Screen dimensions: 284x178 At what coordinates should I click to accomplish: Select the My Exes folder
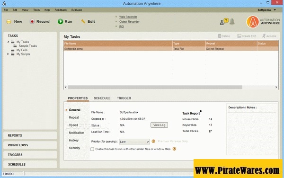tap(22, 50)
